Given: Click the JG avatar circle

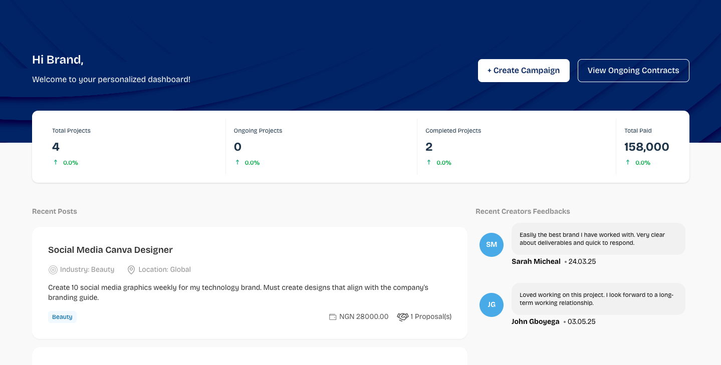Looking at the screenshot, I should coord(492,305).
